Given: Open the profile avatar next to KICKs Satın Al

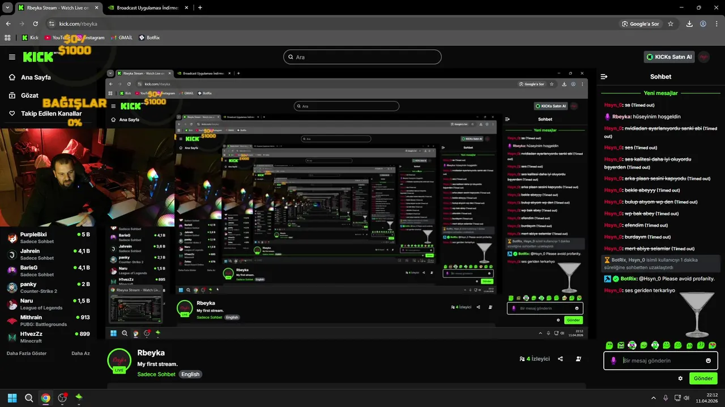Looking at the screenshot, I should tap(704, 57).
